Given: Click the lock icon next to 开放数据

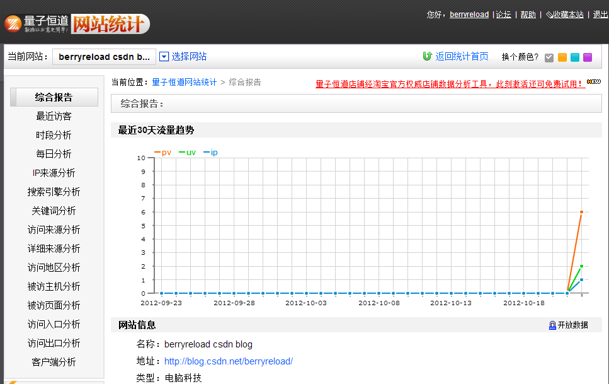Looking at the screenshot, I should 552,325.
